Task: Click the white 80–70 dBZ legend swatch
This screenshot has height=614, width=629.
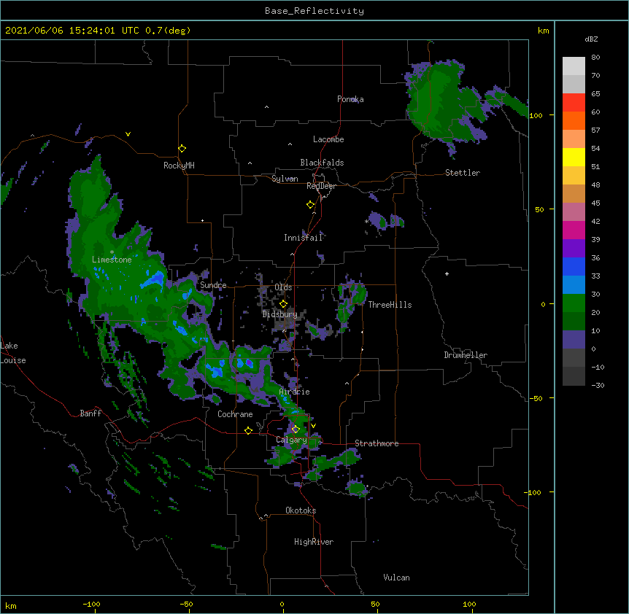Action: (x=574, y=66)
